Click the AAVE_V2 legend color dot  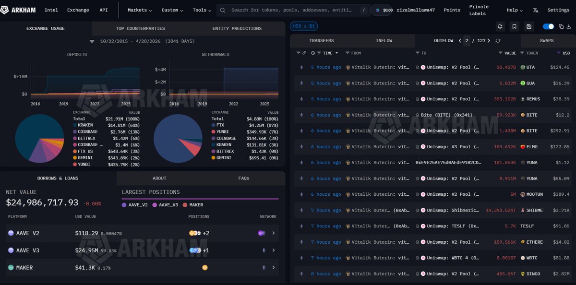click(124, 205)
